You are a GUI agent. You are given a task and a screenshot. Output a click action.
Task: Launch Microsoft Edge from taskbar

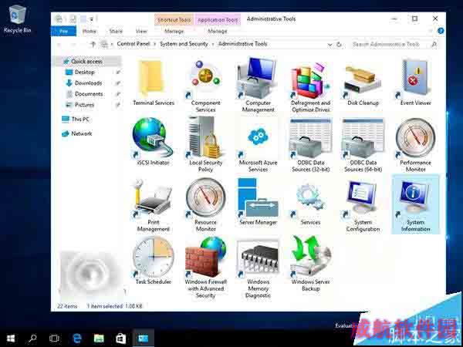(77, 339)
